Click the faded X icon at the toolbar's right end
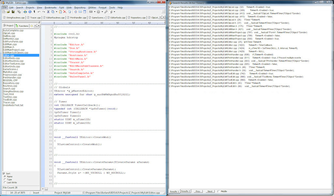Viewport: 334px width, 196px height. tap(163, 12)
